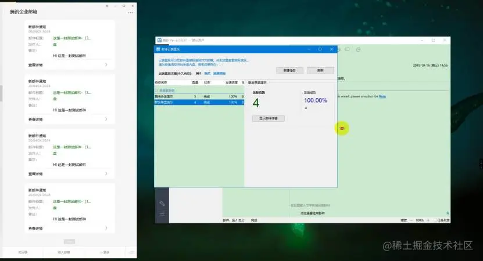Image resolution: width=483 pixels, height=261 pixels.
Task: Toggle the 任务列表 checkbox in the status bar
Action: [x=435, y=220]
